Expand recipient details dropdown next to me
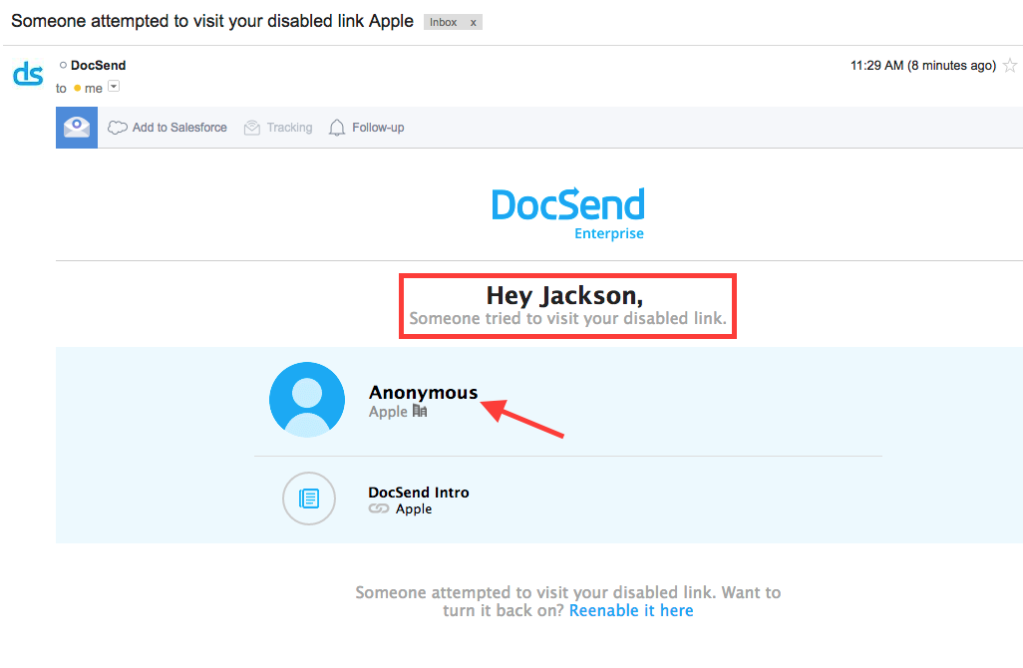 (114, 86)
